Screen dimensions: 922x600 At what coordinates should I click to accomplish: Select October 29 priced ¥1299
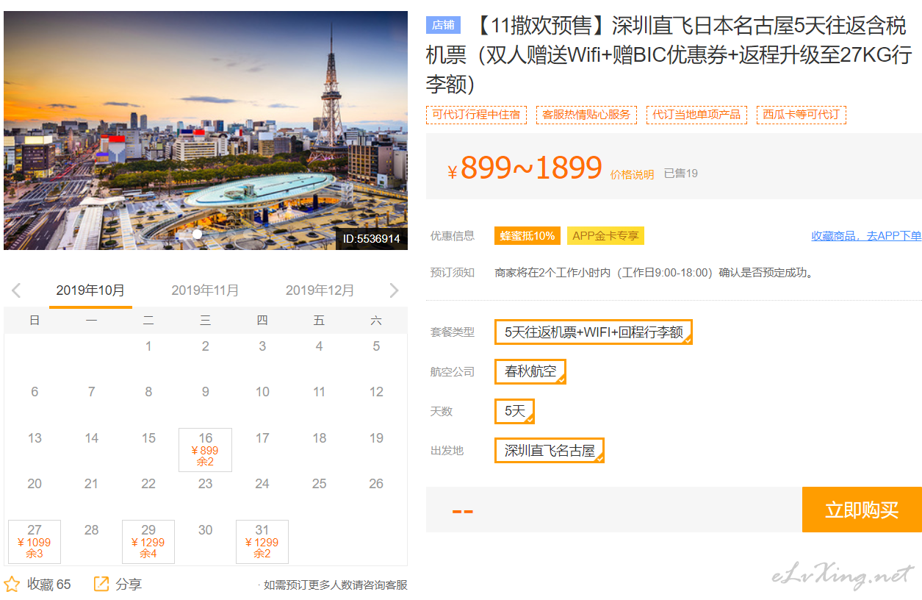click(x=148, y=542)
